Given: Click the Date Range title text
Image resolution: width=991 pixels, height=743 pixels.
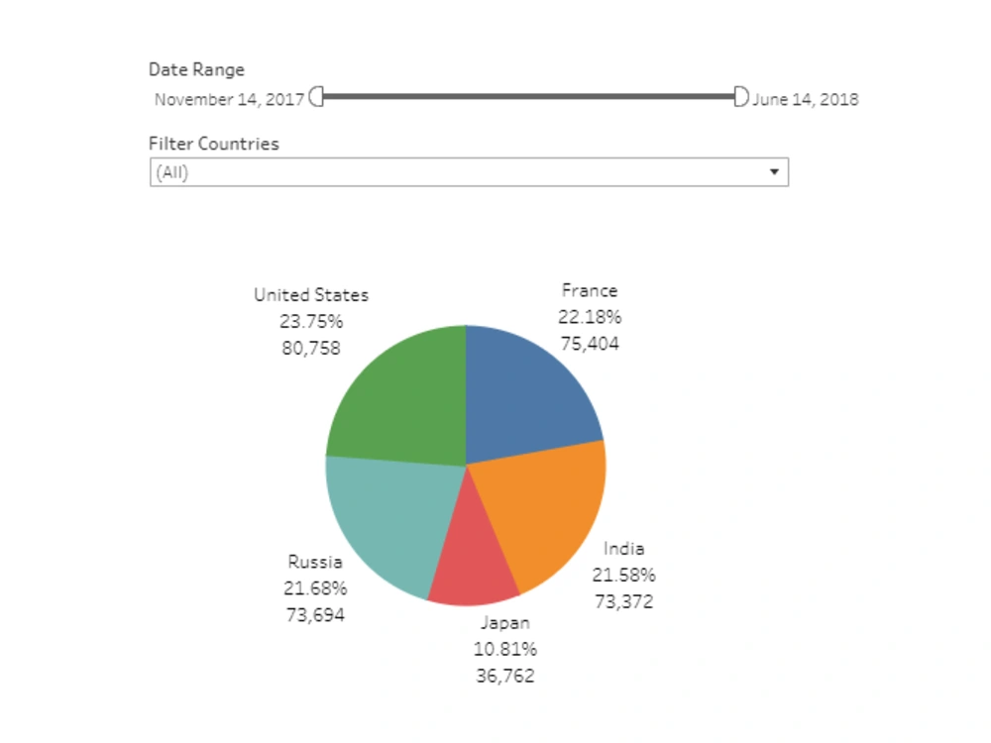Looking at the screenshot, I should [196, 69].
